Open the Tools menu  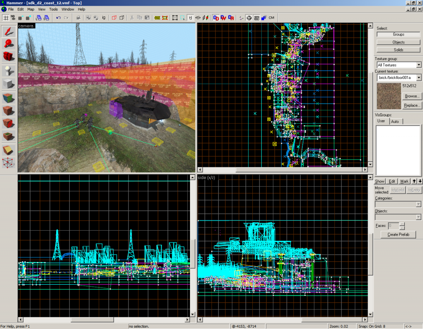(53, 9)
